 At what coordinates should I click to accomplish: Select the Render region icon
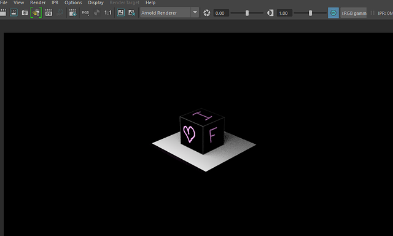click(x=14, y=12)
